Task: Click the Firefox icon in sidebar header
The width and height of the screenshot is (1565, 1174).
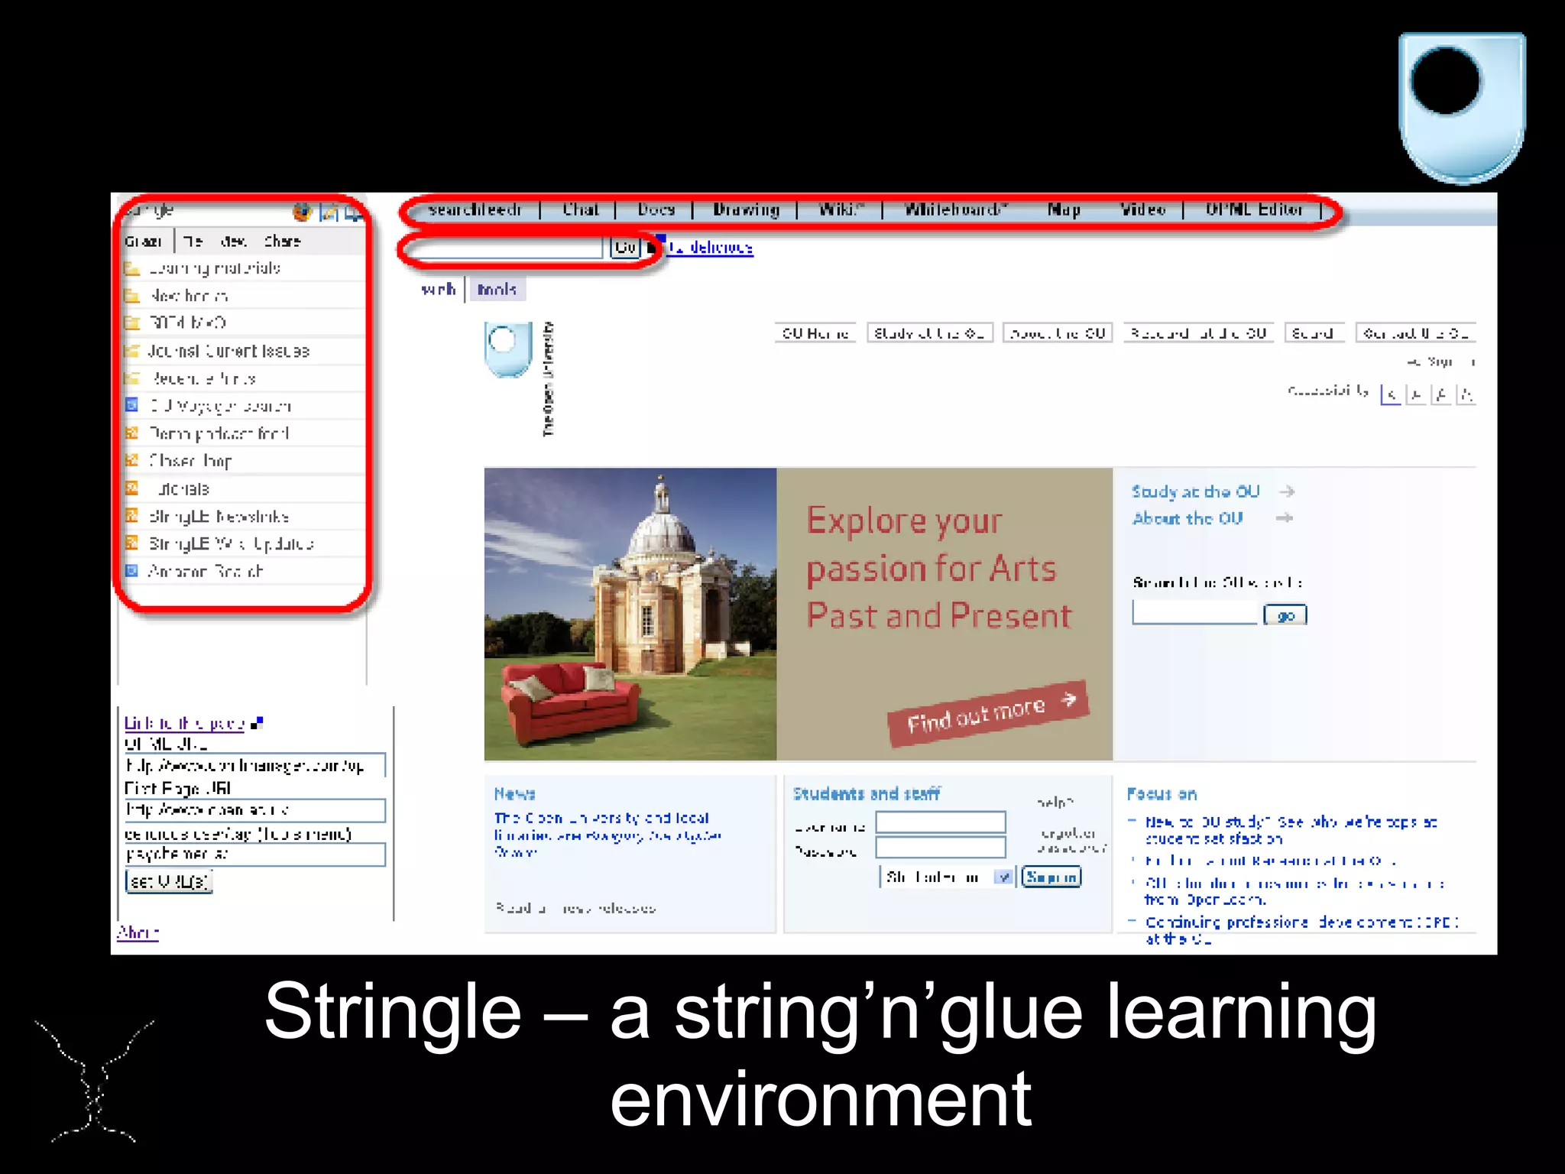Action: (x=303, y=212)
